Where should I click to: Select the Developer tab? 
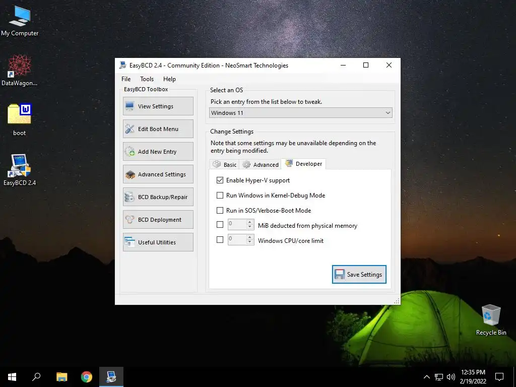coord(303,164)
